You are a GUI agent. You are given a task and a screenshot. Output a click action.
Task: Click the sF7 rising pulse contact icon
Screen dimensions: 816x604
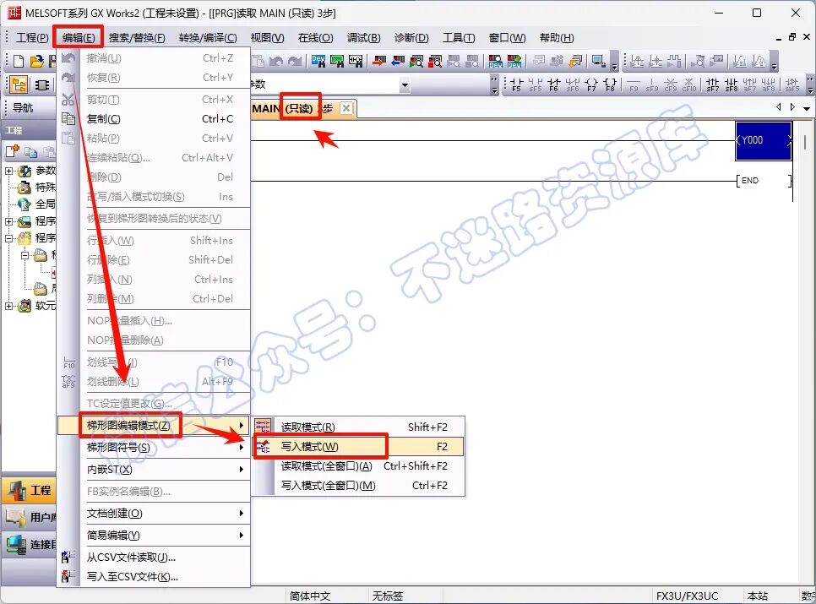click(x=713, y=84)
